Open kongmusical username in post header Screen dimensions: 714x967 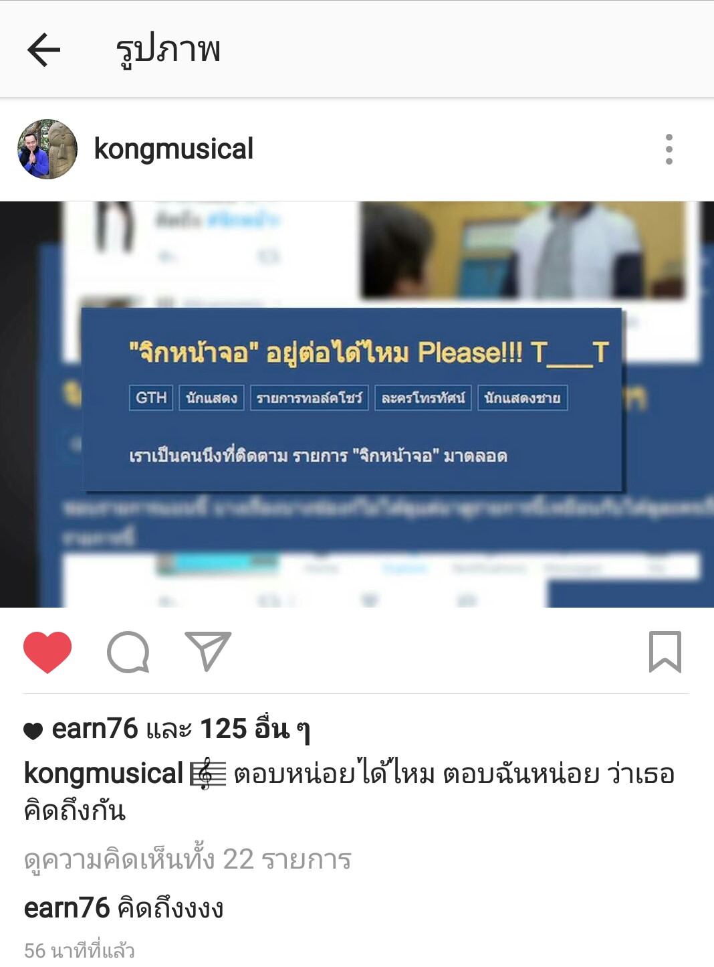(174, 149)
